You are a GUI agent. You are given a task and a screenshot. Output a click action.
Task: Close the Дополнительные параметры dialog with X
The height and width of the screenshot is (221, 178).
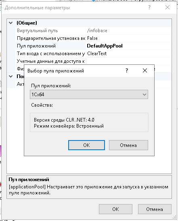coord(168,7)
